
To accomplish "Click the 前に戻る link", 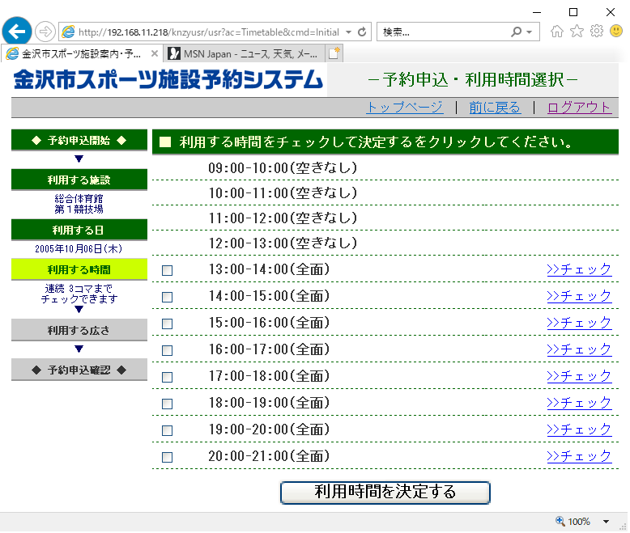I will pyautogui.click(x=495, y=107).
